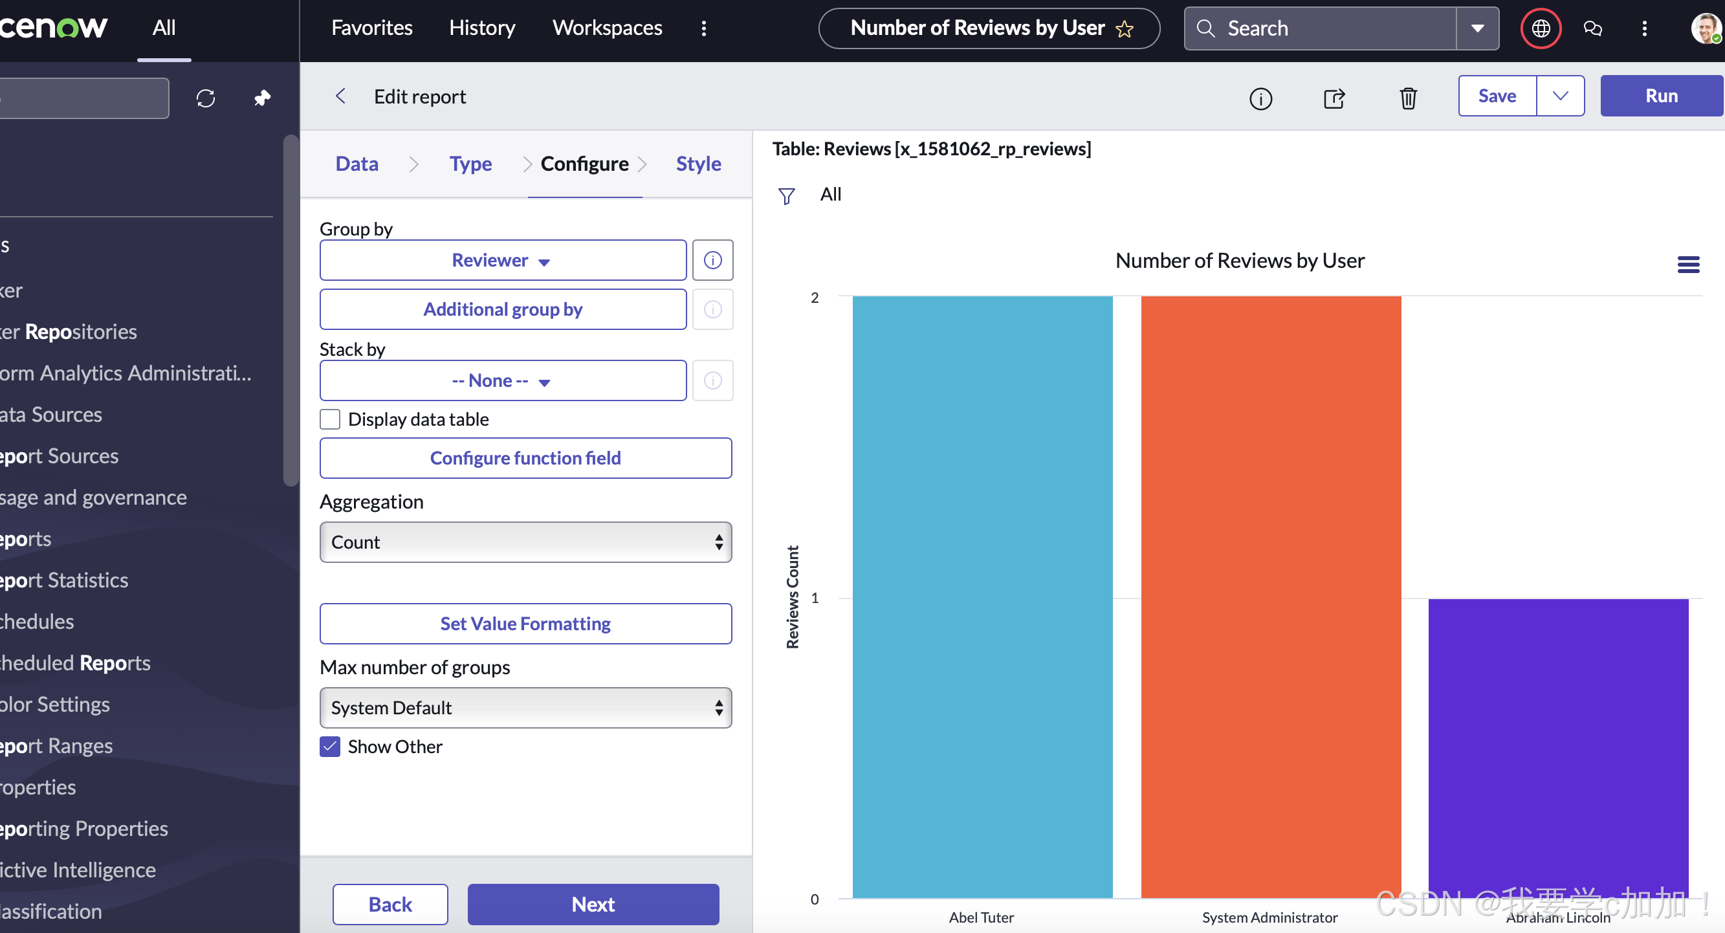Click the refresh icon in navigator

(x=206, y=98)
